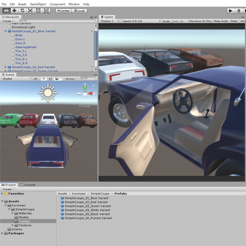Click the Scene gizmo red X axis cone
The image size is (246, 246).
point(90,94)
